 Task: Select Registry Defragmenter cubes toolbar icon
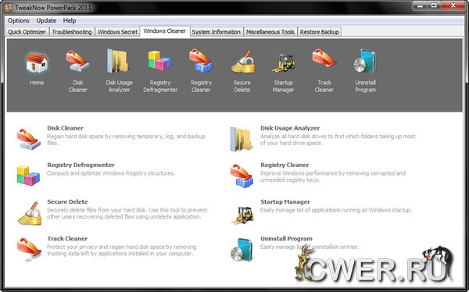click(159, 61)
